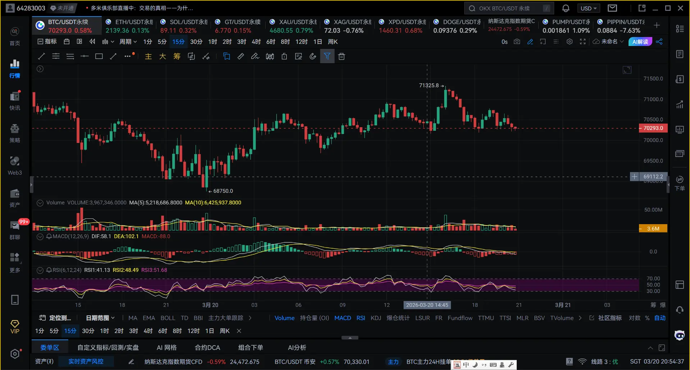Open the candlestick chart type dropdown
Image resolution: width=690 pixels, height=370 pixels.
108,42
